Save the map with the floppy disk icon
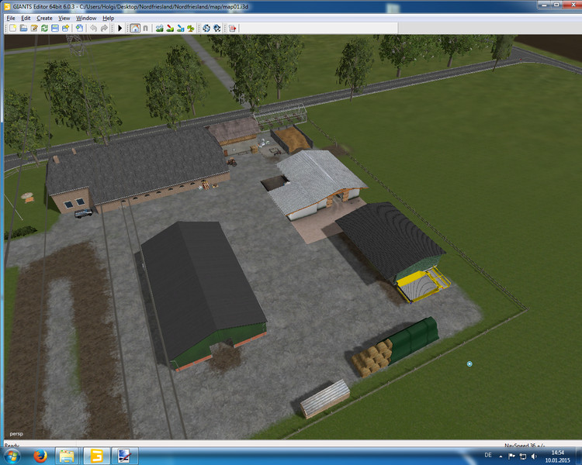The height and width of the screenshot is (465, 582). point(55,28)
